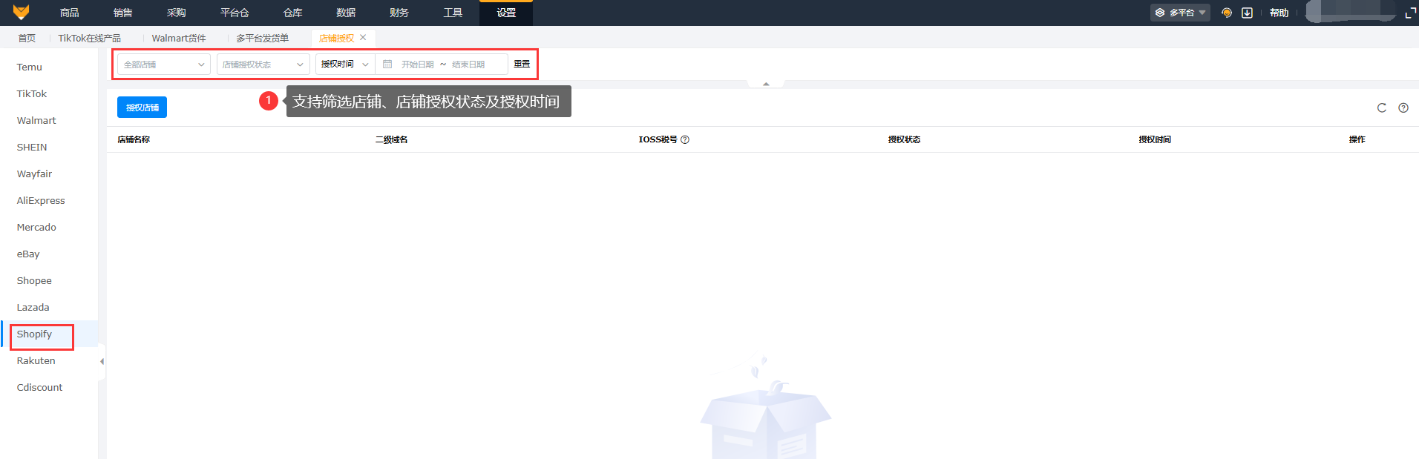The height and width of the screenshot is (459, 1419).
Task: Click the 结束日期 end date field
Action: [x=469, y=65]
